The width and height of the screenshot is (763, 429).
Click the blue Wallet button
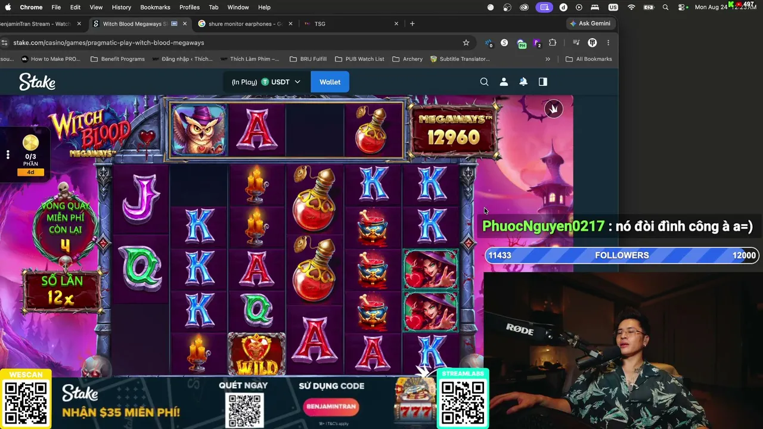point(330,82)
